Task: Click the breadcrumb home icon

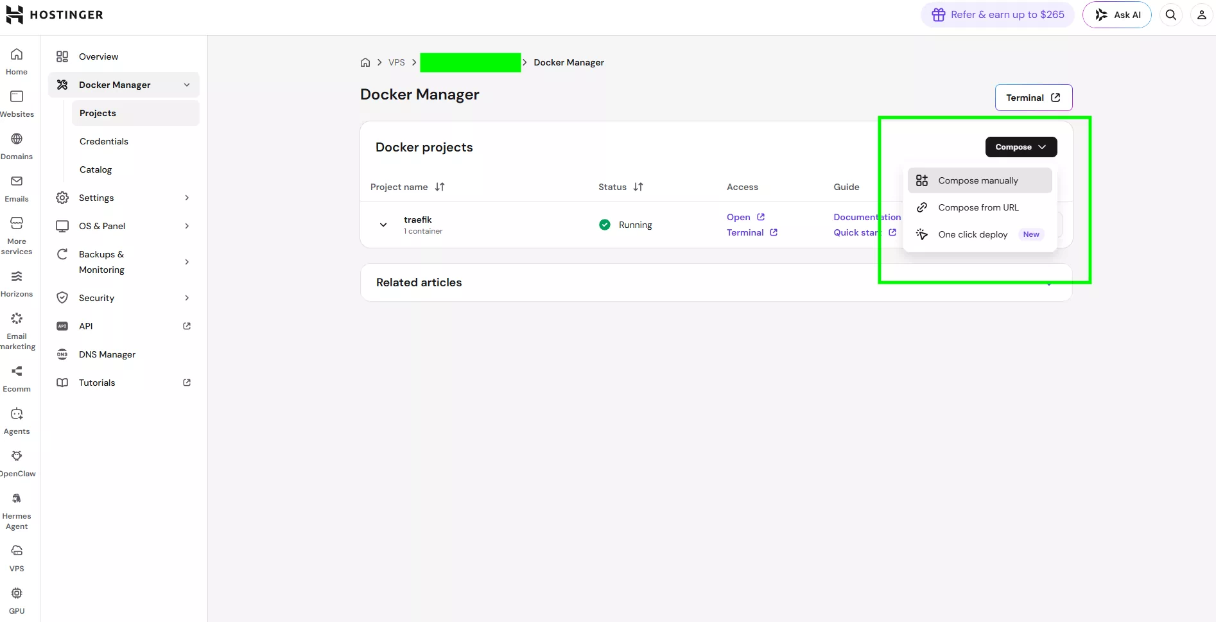Action: 365,62
